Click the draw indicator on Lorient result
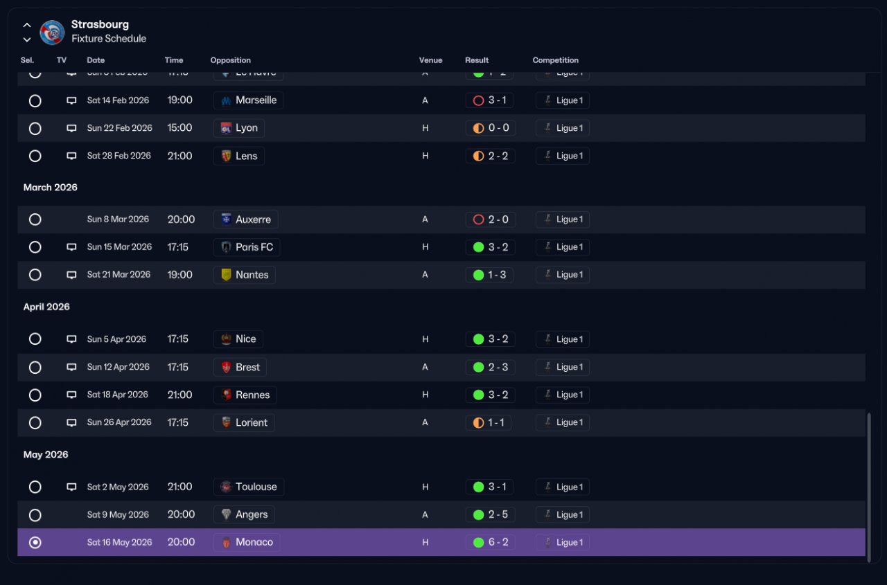887x585 pixels. [x=478, y=422]
